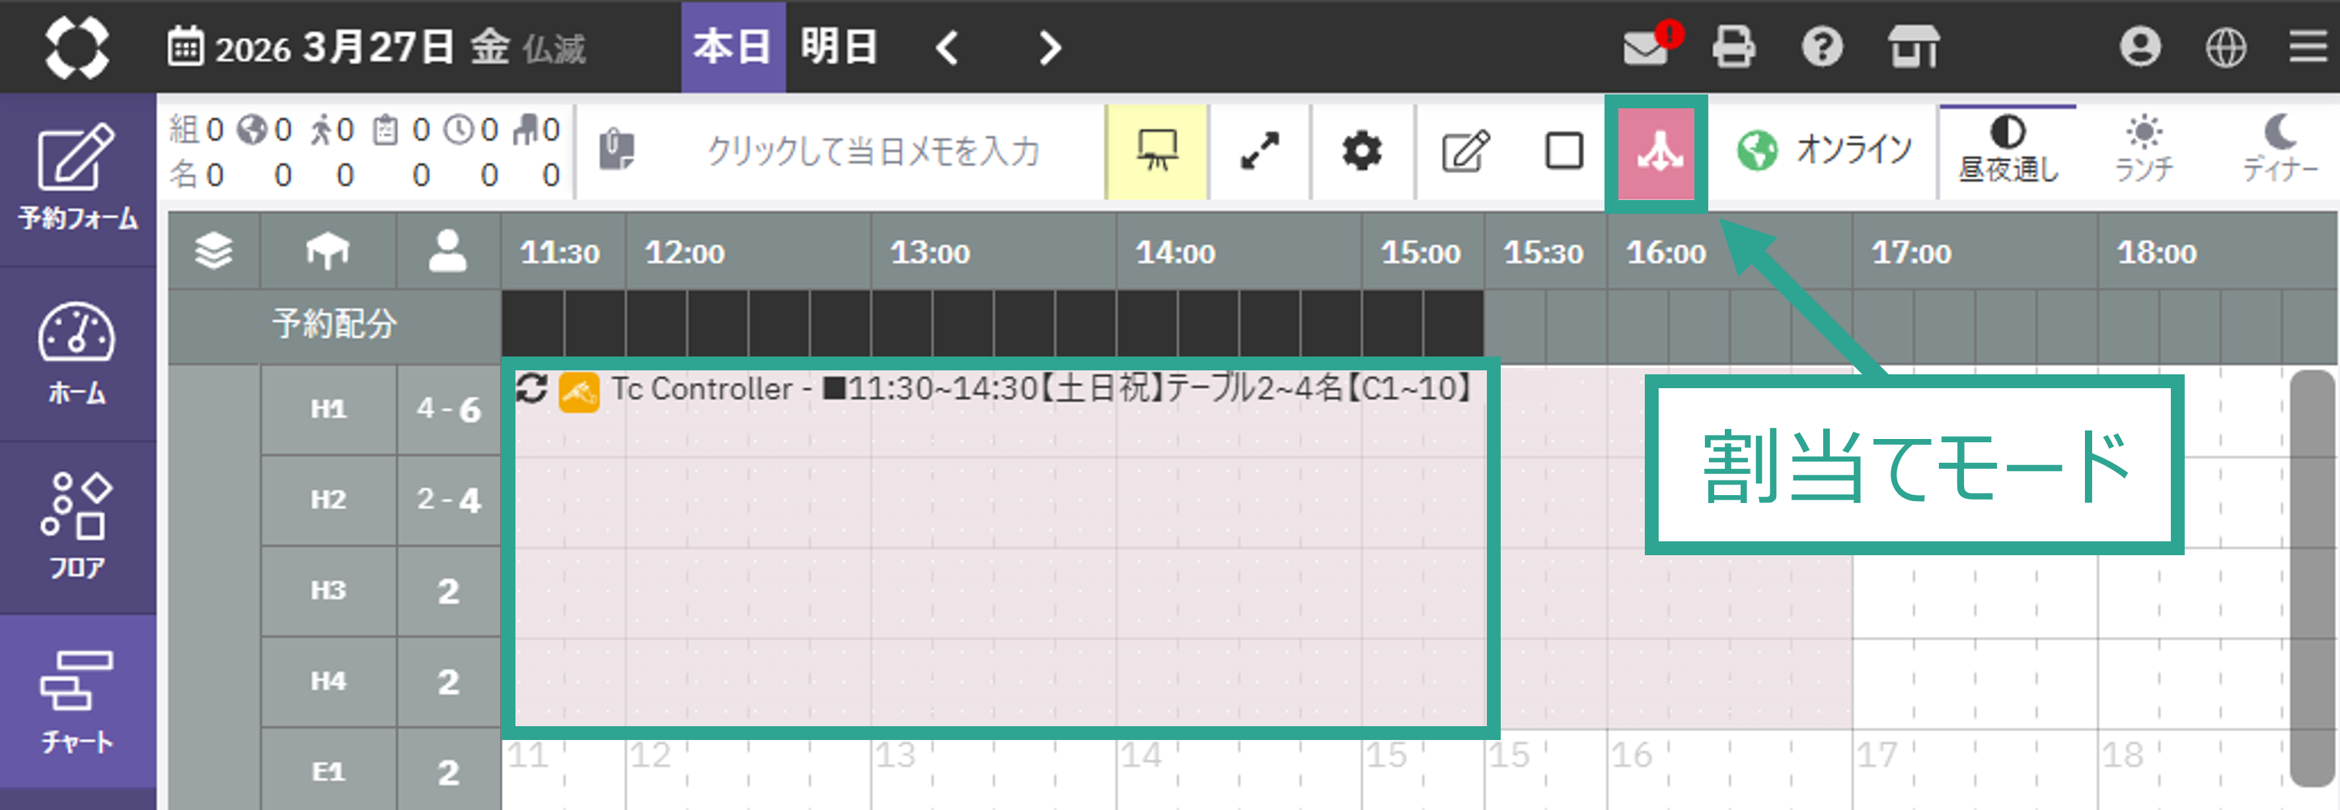Image resolution: width=2340 pixels, height=810 pixels.
Task: Open the calendar date picker icon
Action: coord(185,47)
